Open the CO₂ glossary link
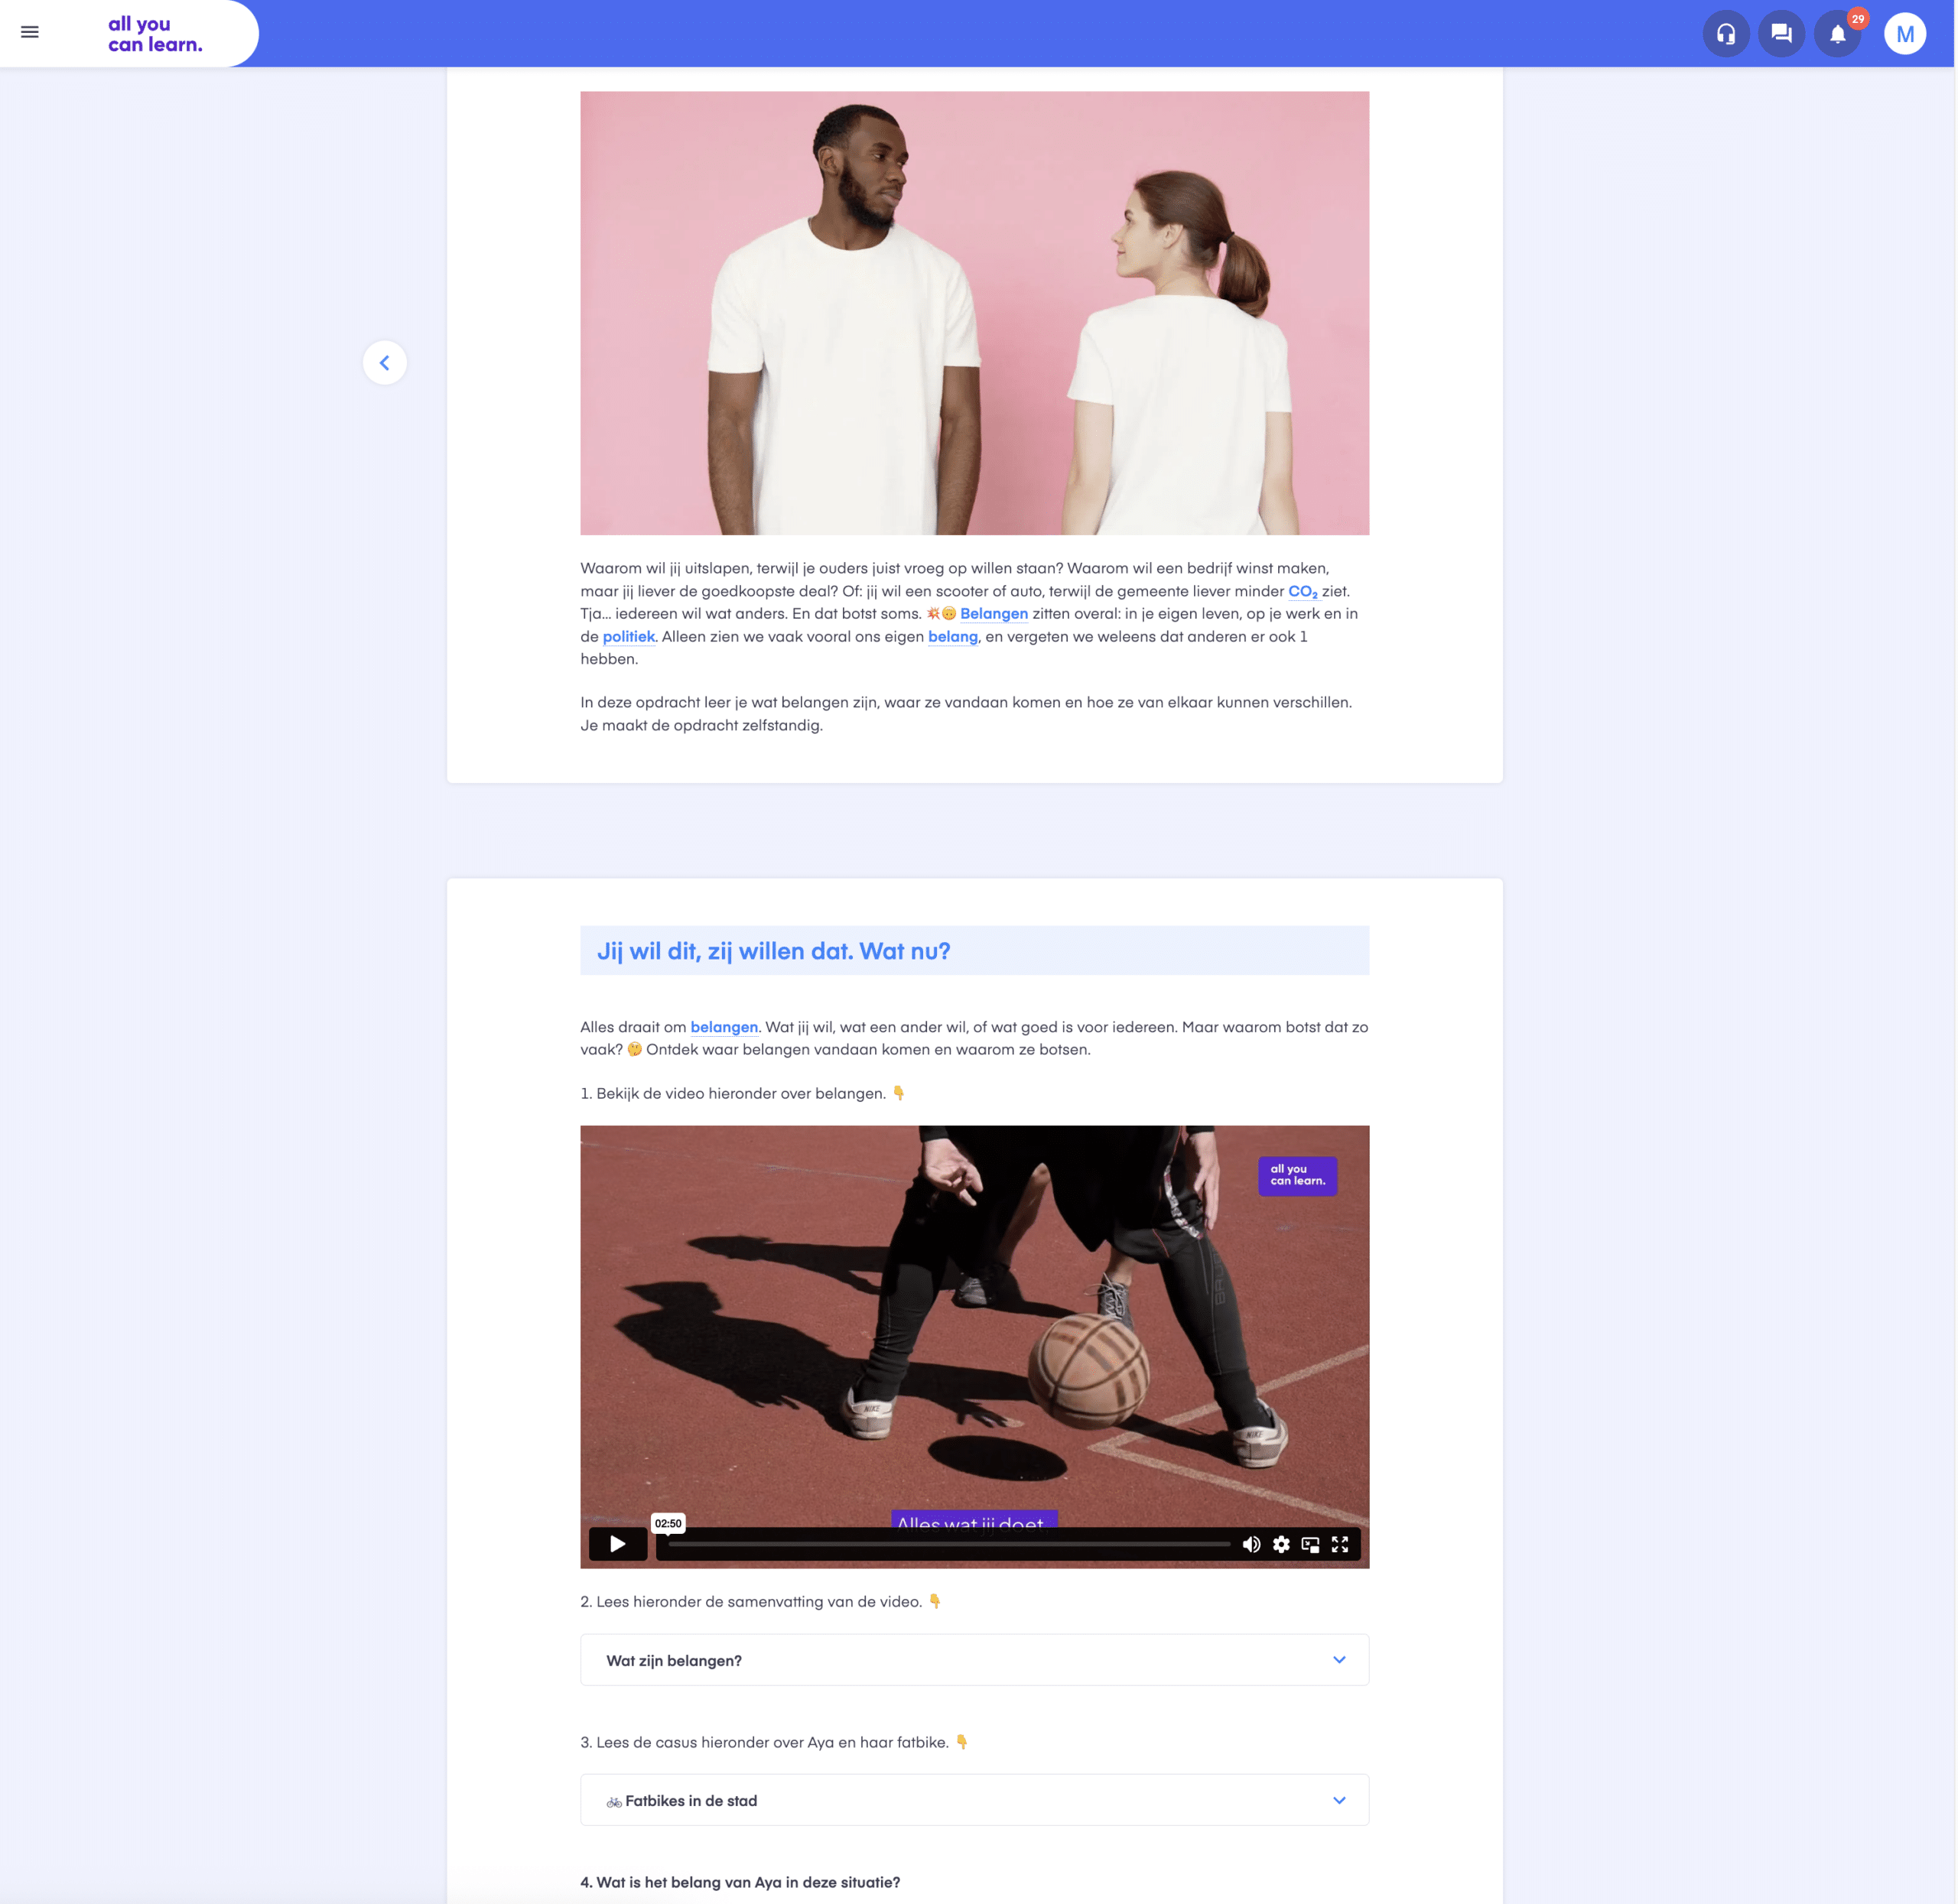Image resolution: width=1958 pixels, height=1904 pixels. click(1302, 591)
